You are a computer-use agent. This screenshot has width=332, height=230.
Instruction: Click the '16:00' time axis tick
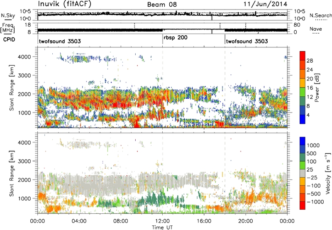pyautogui.click(x=204, y=221)
